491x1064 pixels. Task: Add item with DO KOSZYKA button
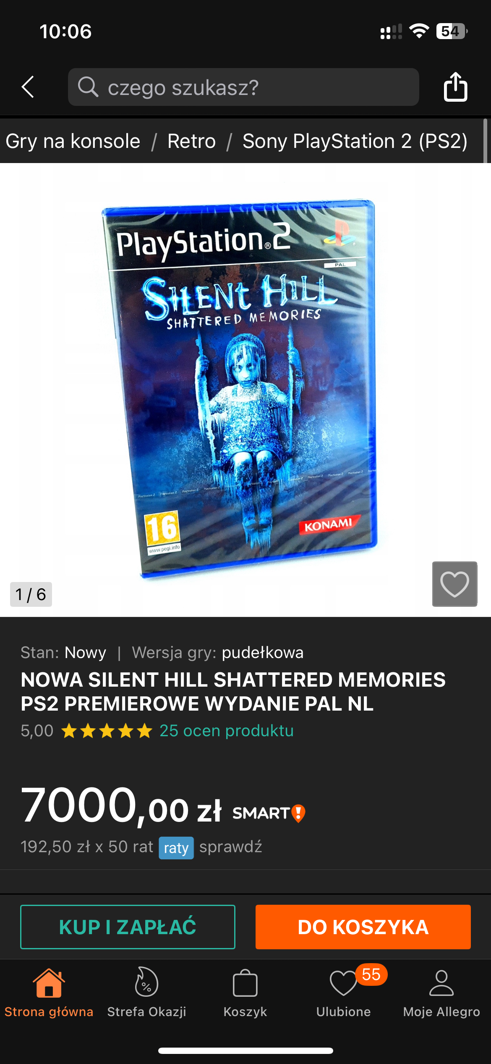pyautogui.click(x=363, y=927)
